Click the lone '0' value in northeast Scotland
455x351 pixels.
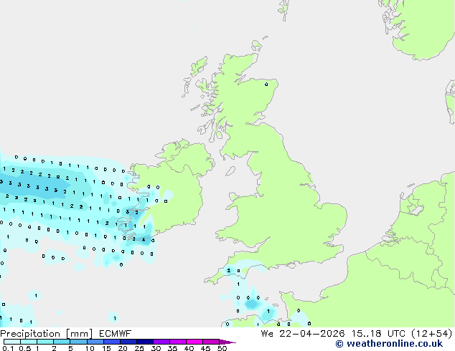[x=266, y=85]
